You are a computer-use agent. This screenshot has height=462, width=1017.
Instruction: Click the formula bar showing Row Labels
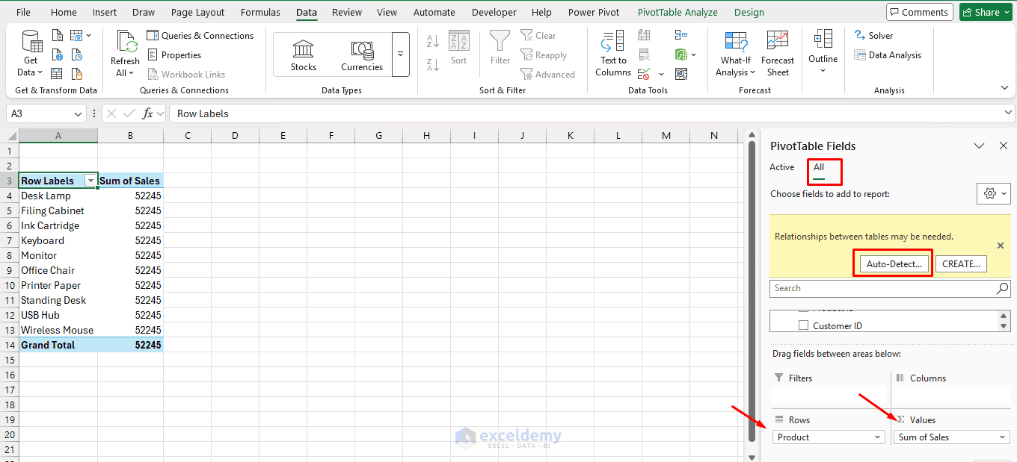[x=586, y=113]
